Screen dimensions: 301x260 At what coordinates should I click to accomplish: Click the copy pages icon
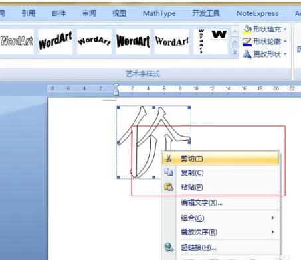click(x=169, y=172)
